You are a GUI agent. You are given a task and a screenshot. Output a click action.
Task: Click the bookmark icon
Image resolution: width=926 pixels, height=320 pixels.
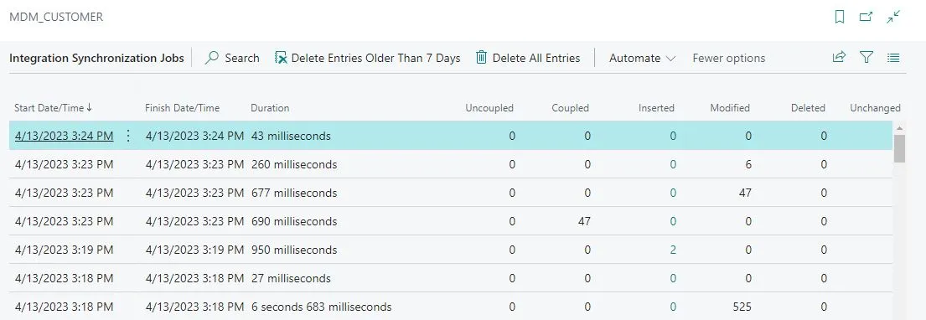[x=839, y=17]
